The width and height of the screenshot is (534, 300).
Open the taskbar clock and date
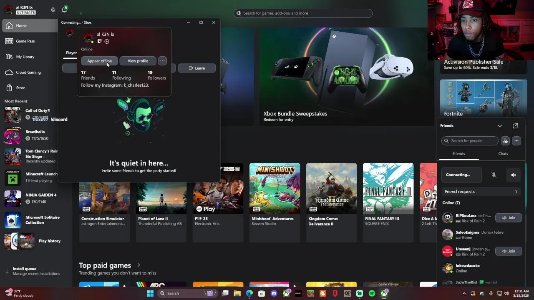tap(521, 293)
